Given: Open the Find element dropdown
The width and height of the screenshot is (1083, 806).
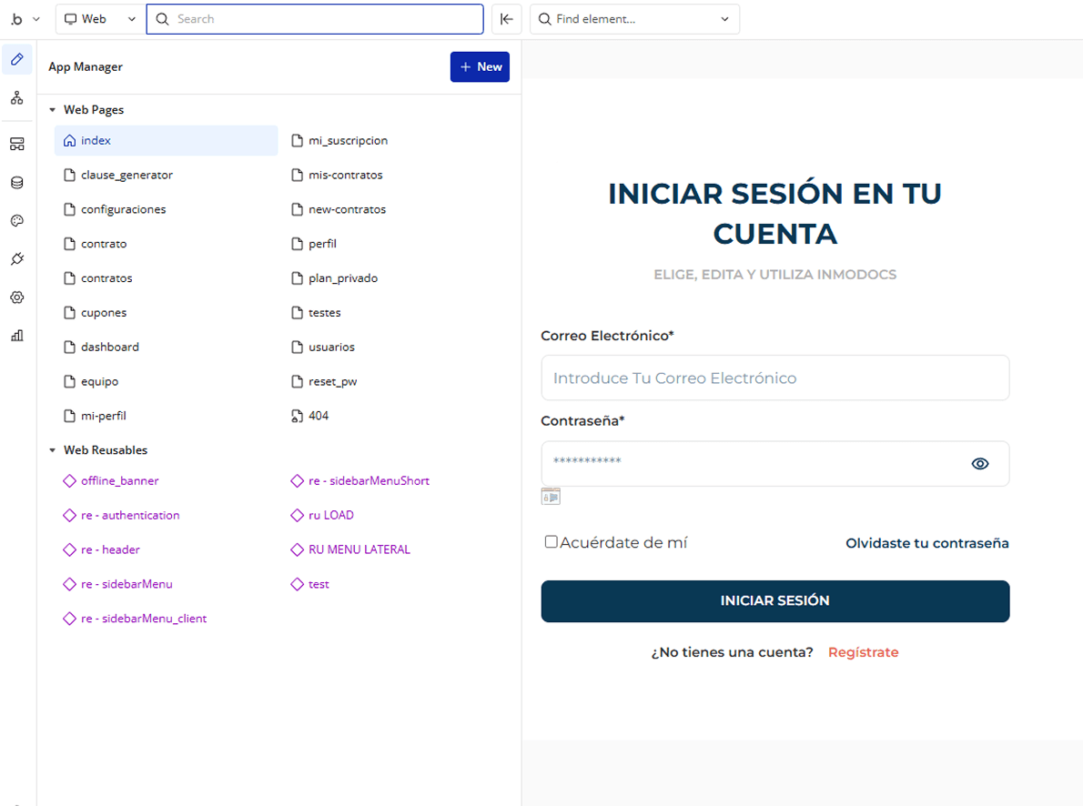Looking at the screenshot, I should tap(634, 19).
